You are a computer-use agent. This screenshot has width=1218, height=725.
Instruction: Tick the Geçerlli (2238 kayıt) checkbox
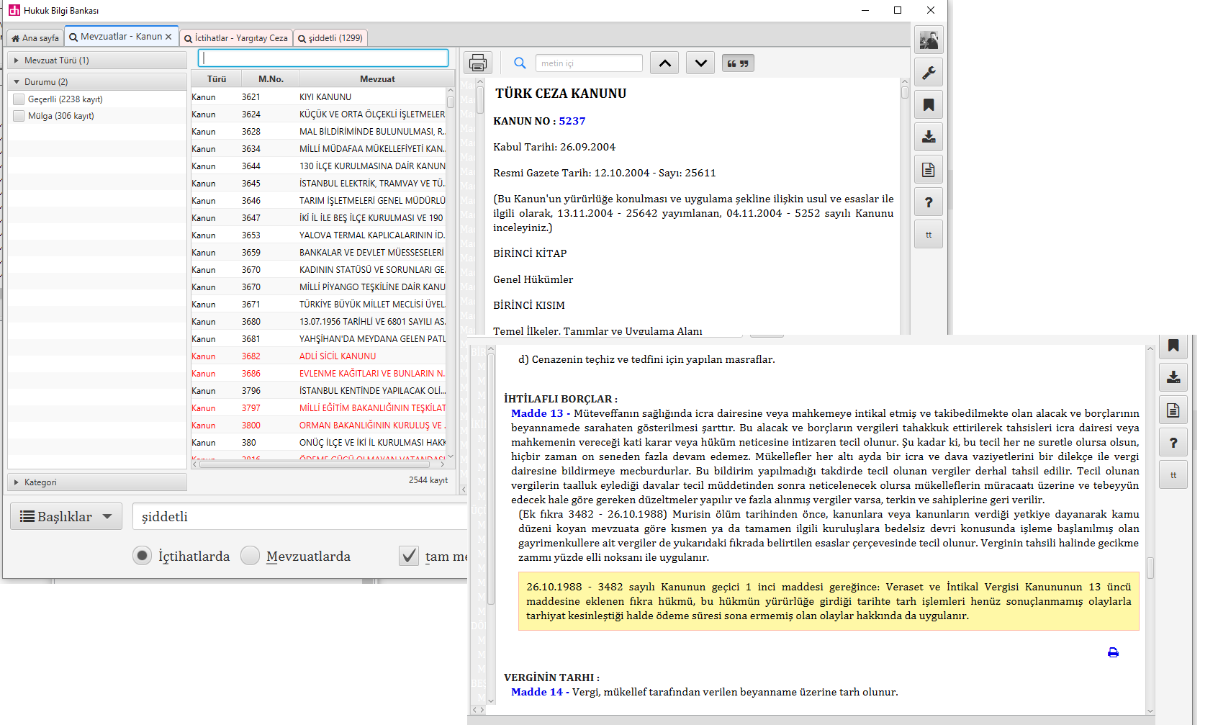pyautogui.click(x=19, y=99)
